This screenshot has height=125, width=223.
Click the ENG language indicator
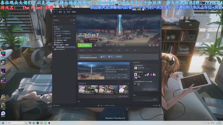(x=208, y=123)
